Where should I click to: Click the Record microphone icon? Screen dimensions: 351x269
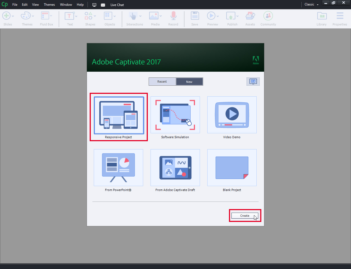pyautogui.click(x=173, y=16)
